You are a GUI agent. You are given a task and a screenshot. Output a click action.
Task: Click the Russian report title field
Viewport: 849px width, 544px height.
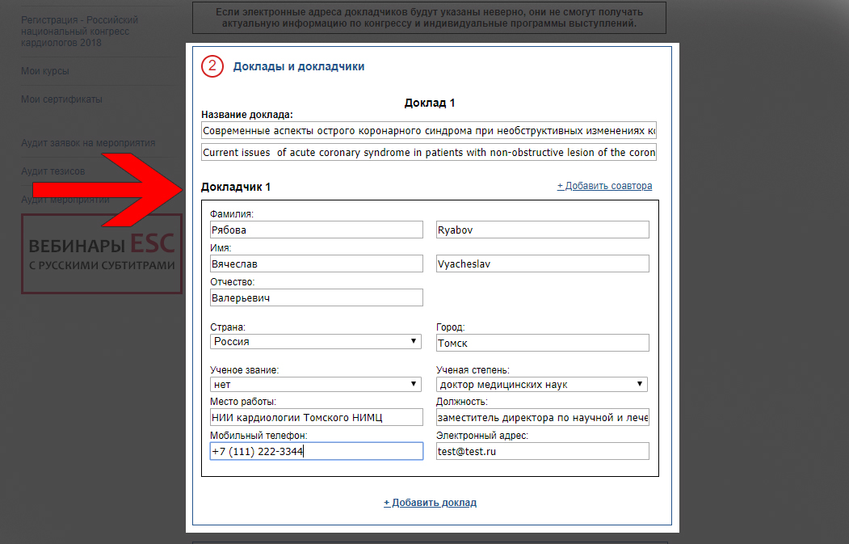tap(429, 131)
